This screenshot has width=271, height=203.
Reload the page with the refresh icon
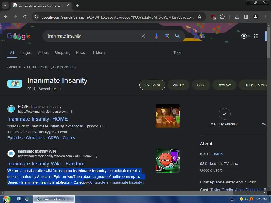click(25, 17)
